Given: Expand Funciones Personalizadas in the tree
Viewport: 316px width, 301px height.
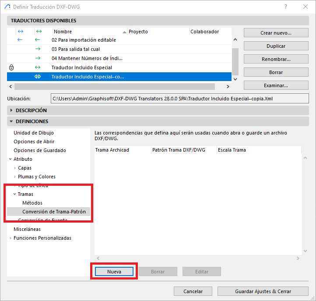Looking at the screenshot, I should [x=11, y=238].
